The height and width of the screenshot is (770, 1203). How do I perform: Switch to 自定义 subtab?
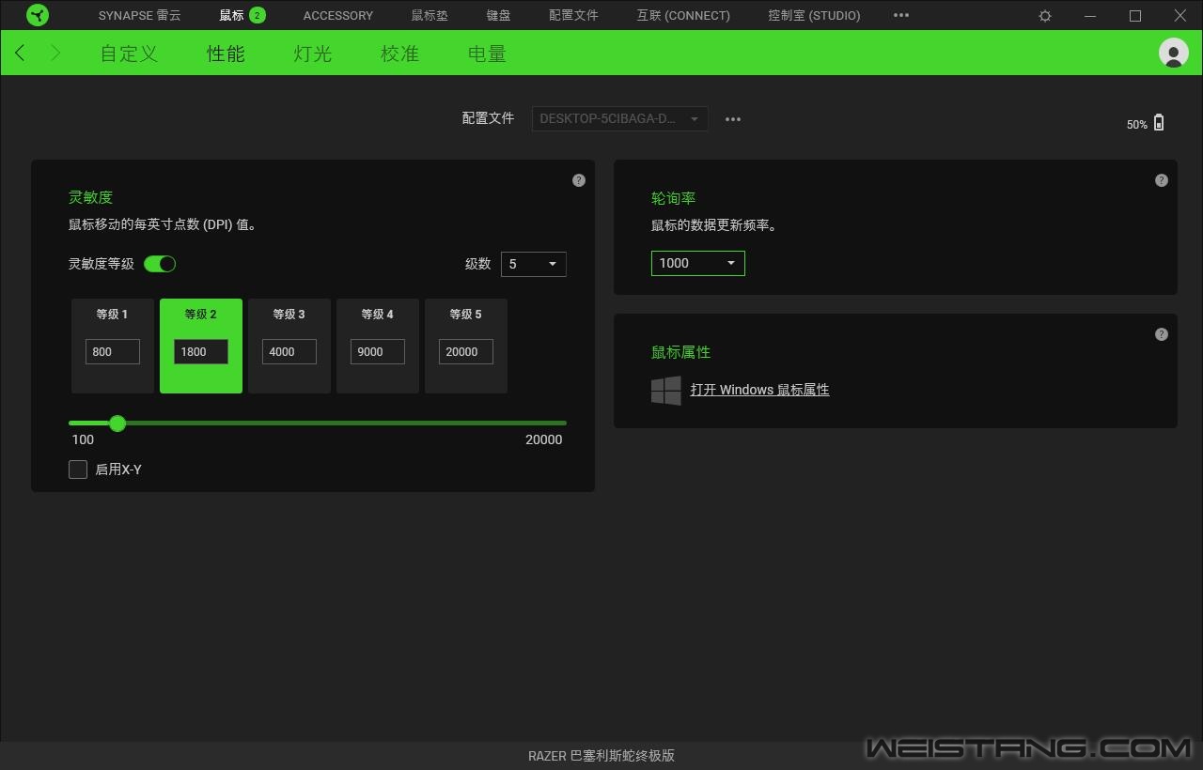[129, 54]
